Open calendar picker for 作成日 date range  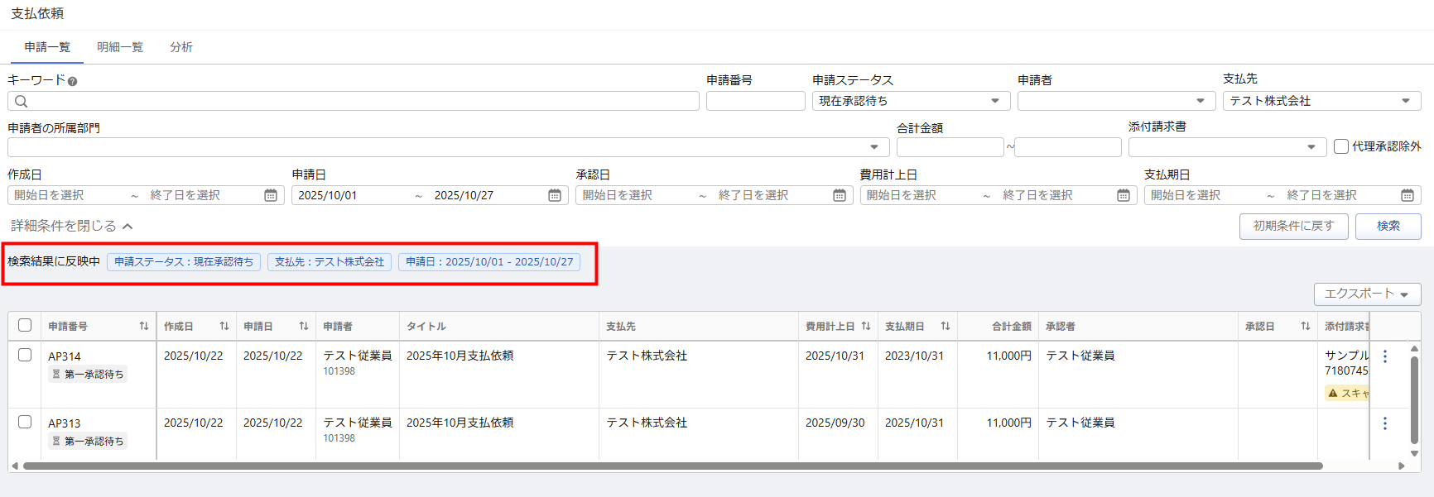pyautogui.click(x=271, y=195)
